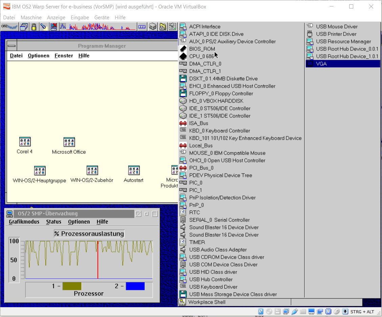Click the blue processor 2 color swatch

pyautogui.click(x=135, y=286)
